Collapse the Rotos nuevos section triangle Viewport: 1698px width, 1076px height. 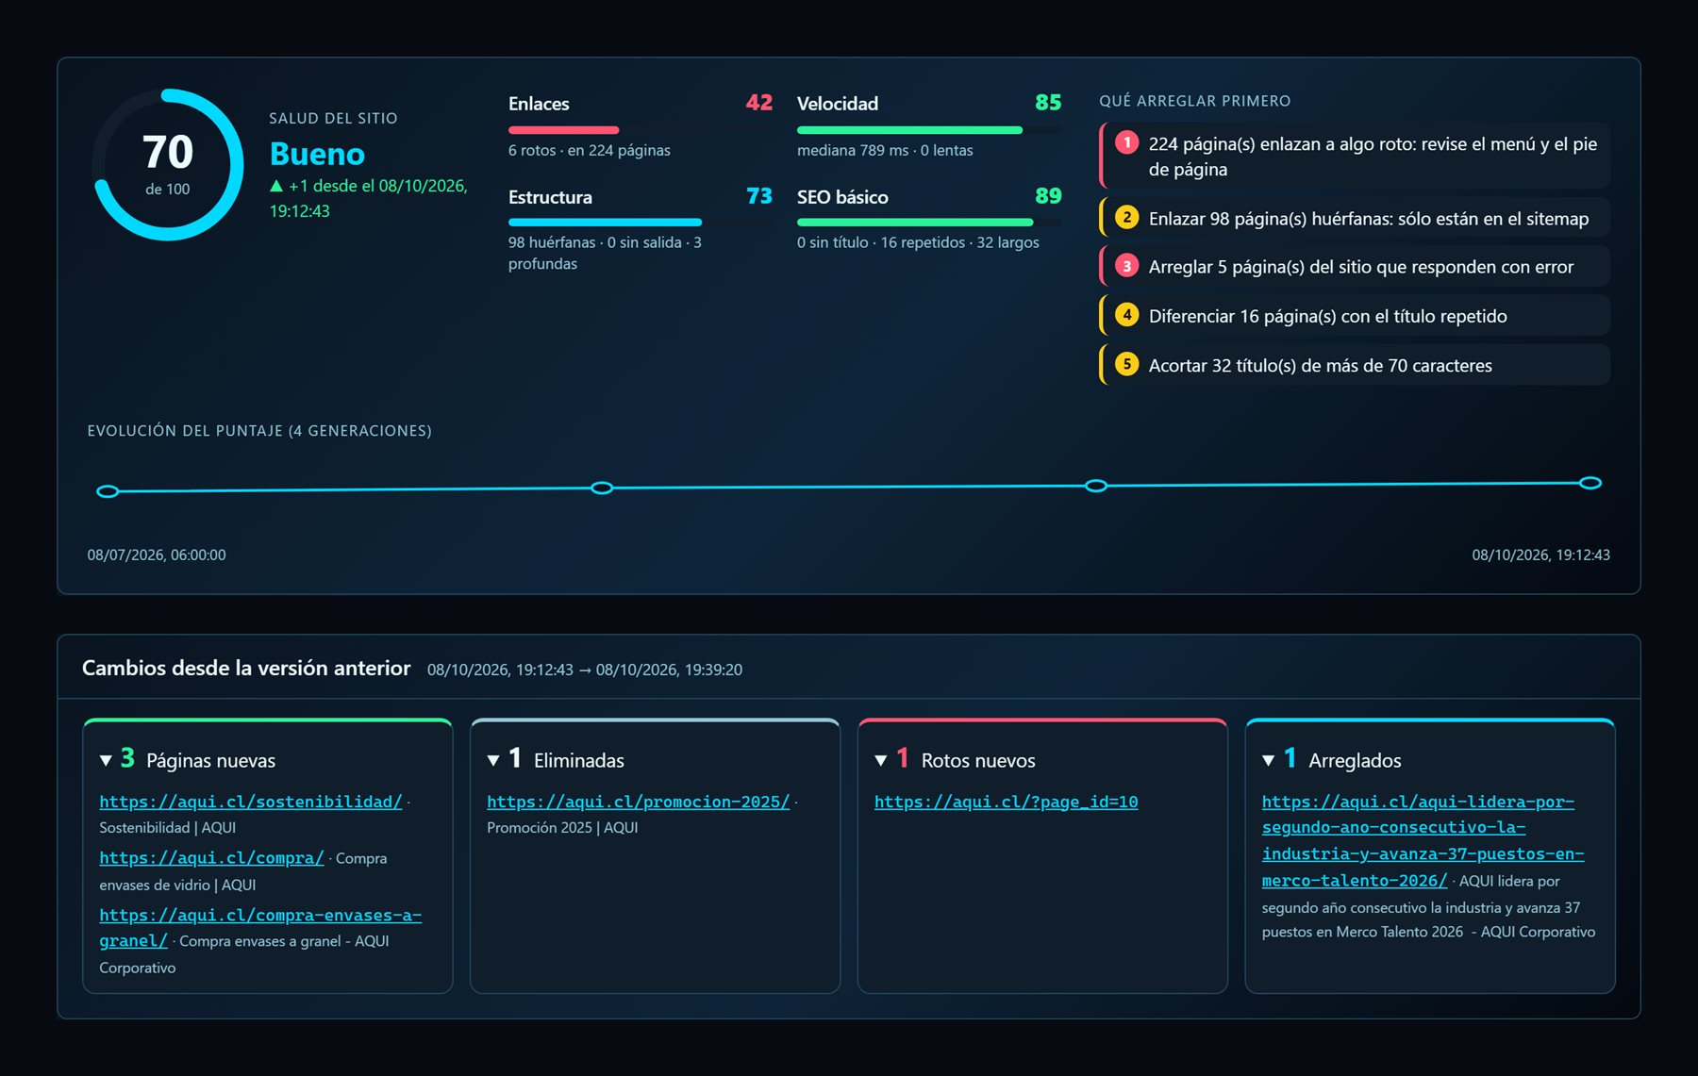pyautogui.click(x=881, y=761)
